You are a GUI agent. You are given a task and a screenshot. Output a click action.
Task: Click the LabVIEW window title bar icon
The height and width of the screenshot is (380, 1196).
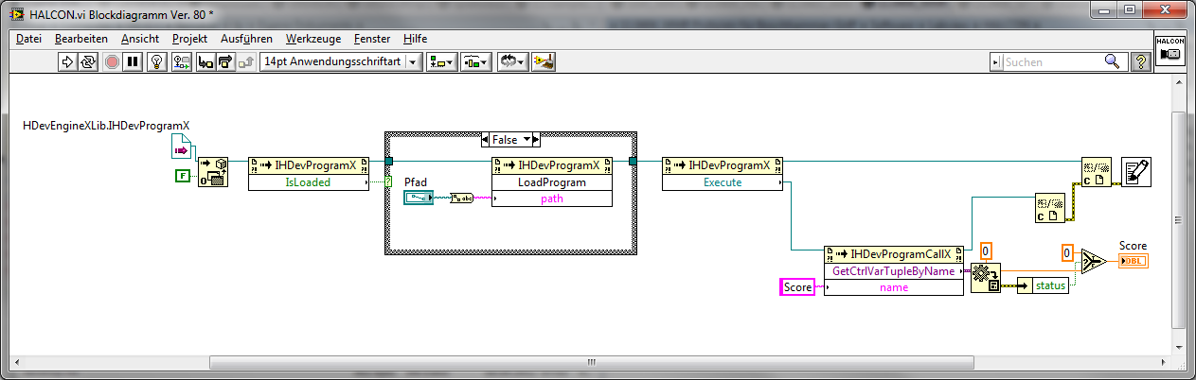click(x=17, y=13)
